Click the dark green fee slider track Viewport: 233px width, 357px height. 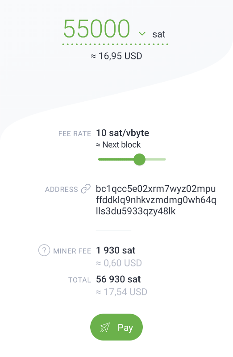(116, 159)
